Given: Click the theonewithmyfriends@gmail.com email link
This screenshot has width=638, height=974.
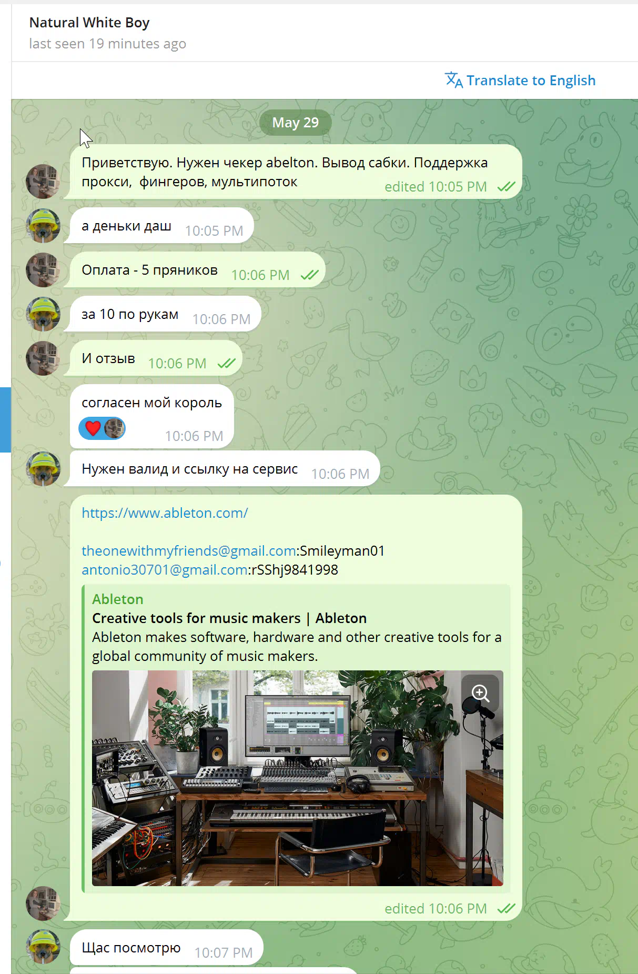Looking at the screenshot, I should tap(188, 551).
